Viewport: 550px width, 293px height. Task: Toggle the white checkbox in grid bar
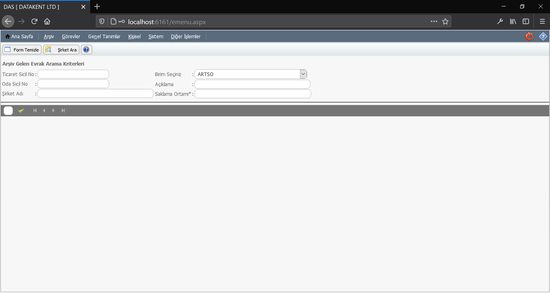point(8,111)
